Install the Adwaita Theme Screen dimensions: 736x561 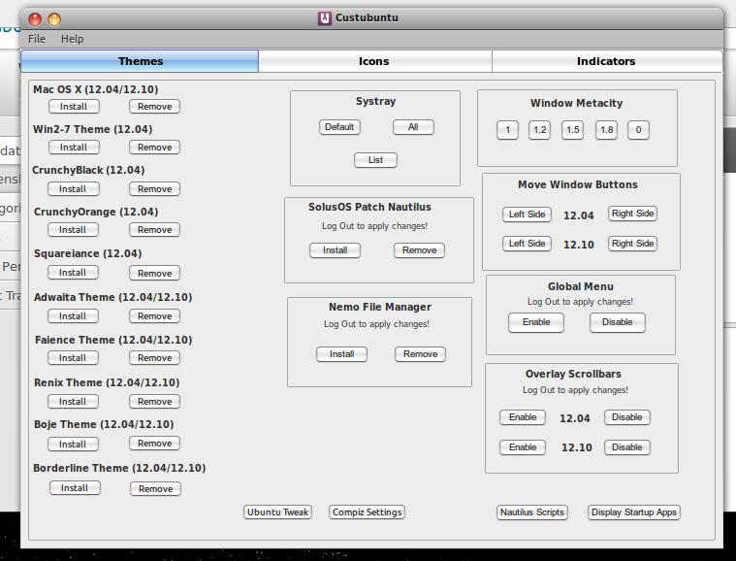coord(73,316)
